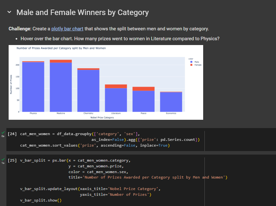The image size is (276, 206).
Task: Click the red Female segment of Medicine
Action: pyautogui.click(x=61, y=61)
